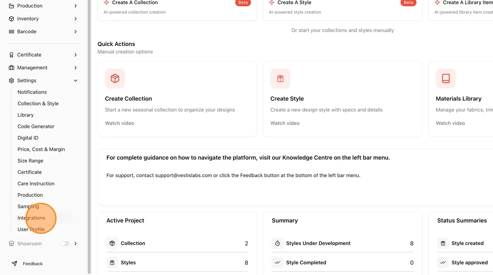The width and height of the screenshot is (493, 275).
Task: Click the sparkle icon beside Create A Library Item
Action: [437, 3]
